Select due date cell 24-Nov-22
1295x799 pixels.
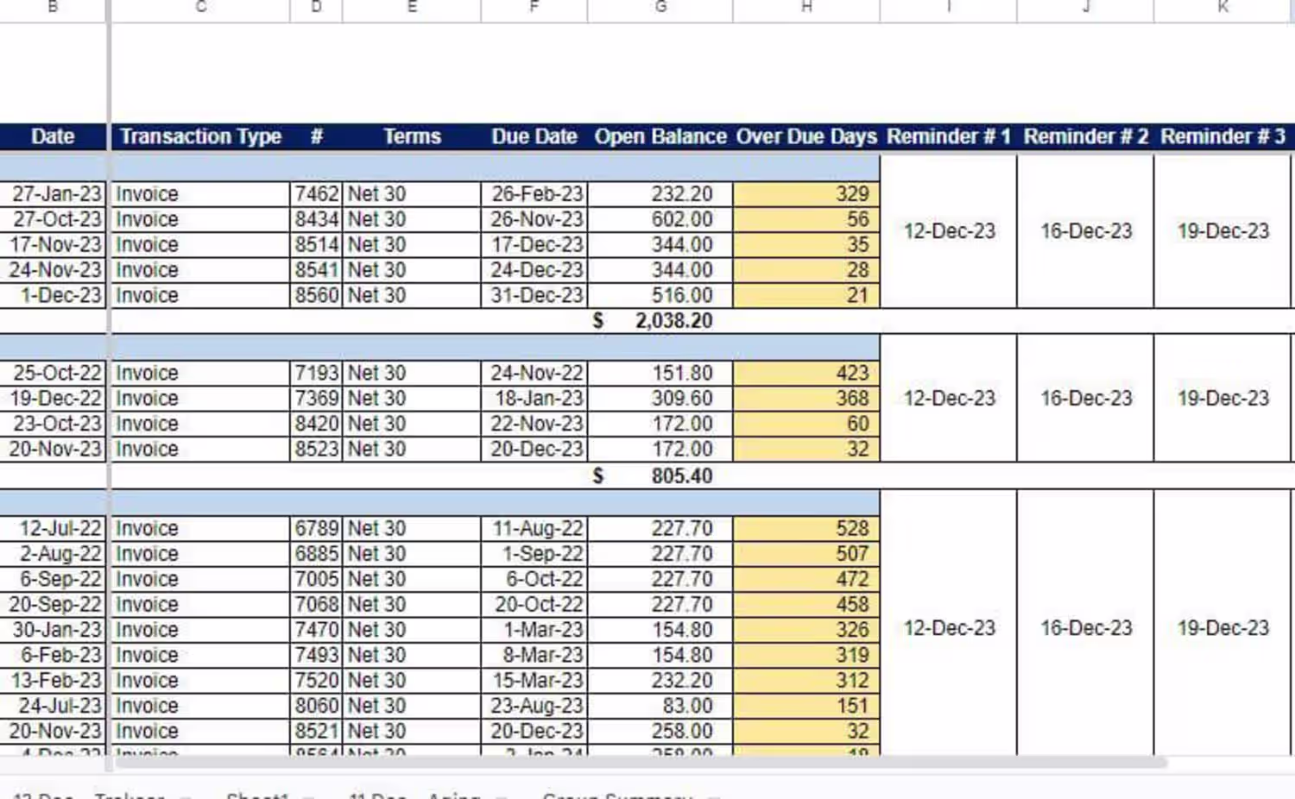(534, 374)
